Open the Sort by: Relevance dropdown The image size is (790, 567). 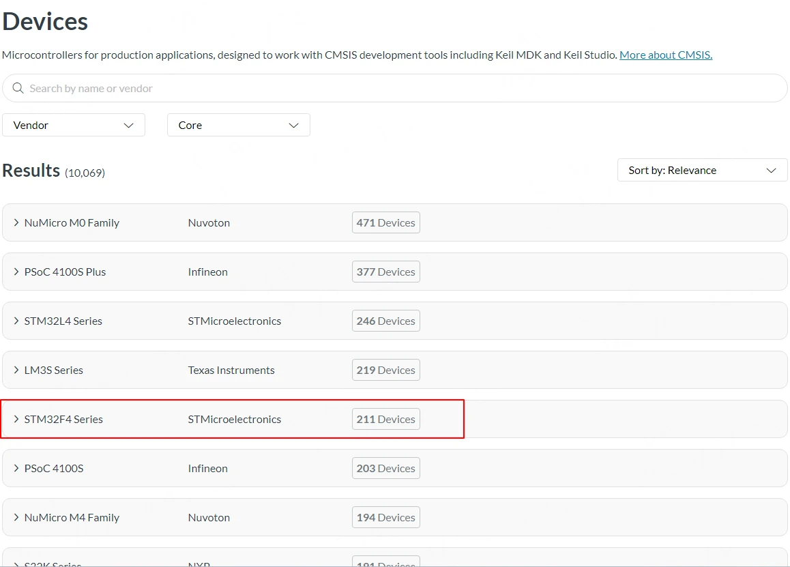702,171
